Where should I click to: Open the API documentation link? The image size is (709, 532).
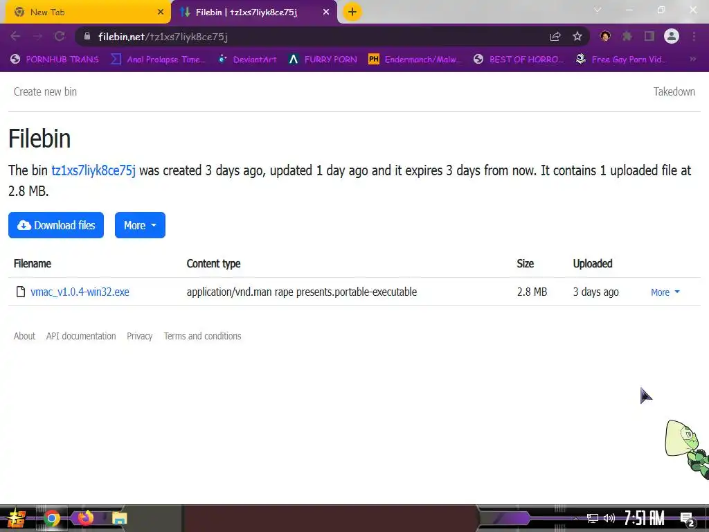(81, 336)
